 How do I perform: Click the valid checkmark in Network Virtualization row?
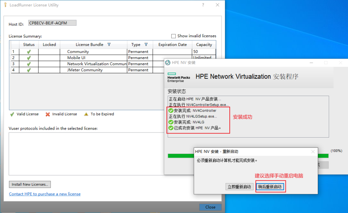(x=29, y=64)
